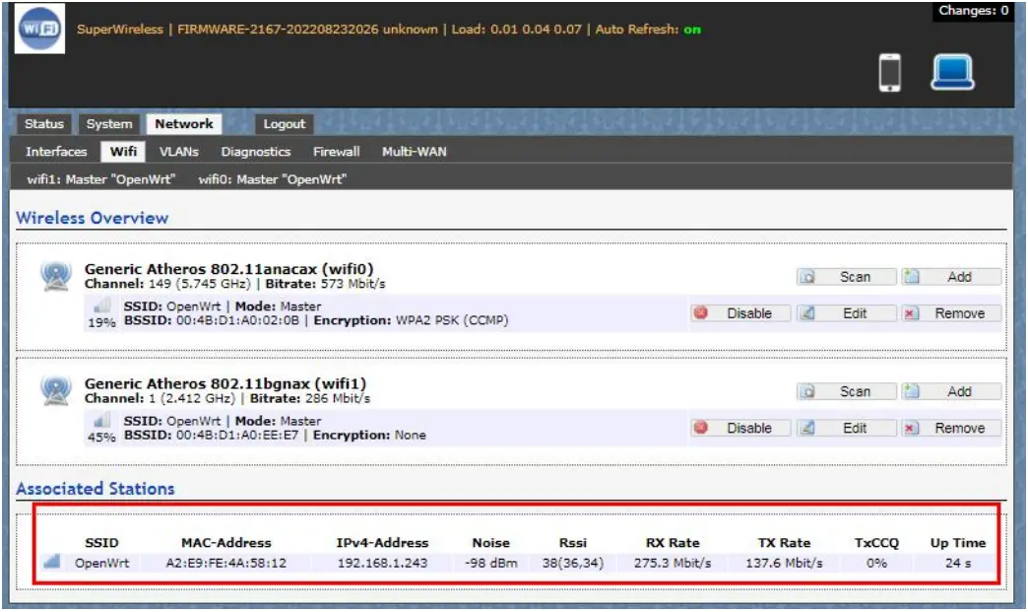Switch to the Firewall submenu

pyautogui.click(x=336, y=152)
